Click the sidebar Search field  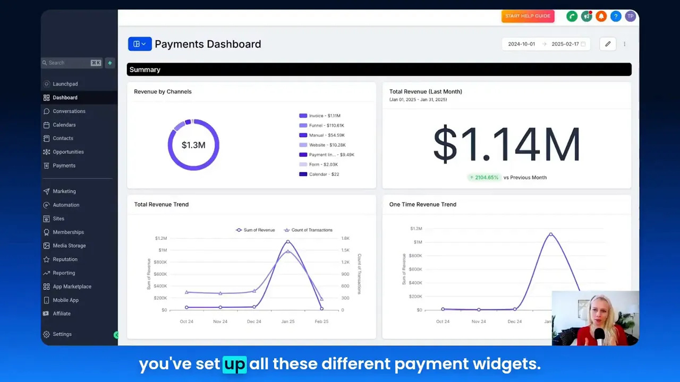coord(72,63)
